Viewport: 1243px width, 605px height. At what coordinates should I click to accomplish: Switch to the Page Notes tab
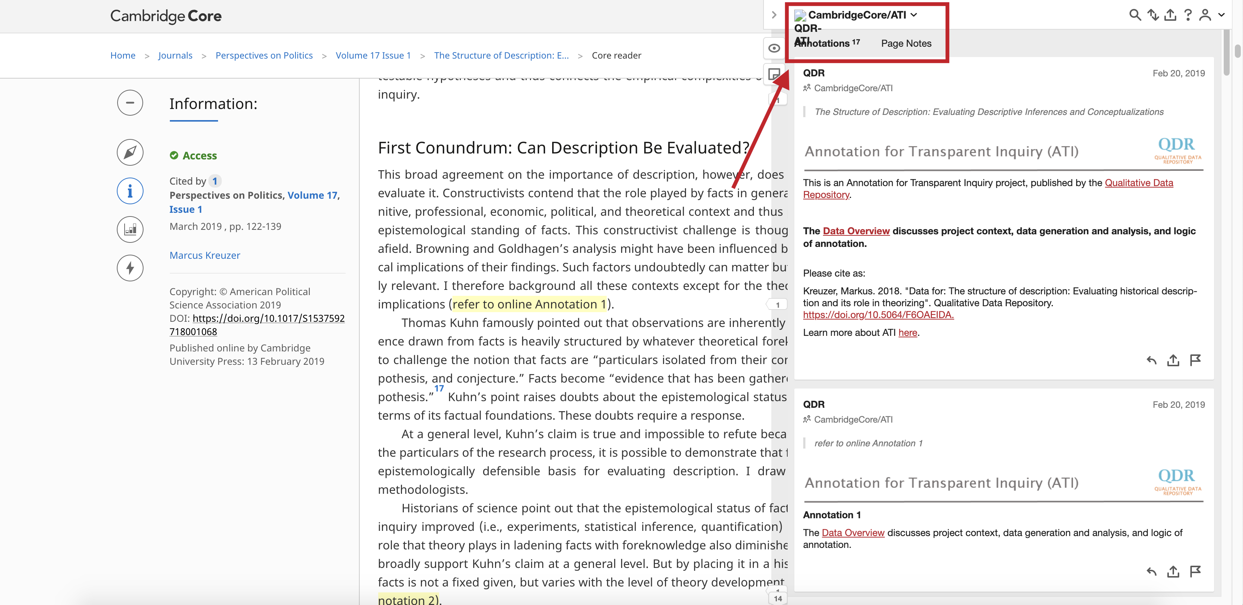click(x=906, y=43)
